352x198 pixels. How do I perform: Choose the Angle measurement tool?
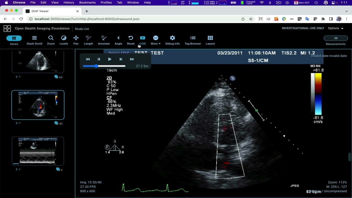point(118,40)
